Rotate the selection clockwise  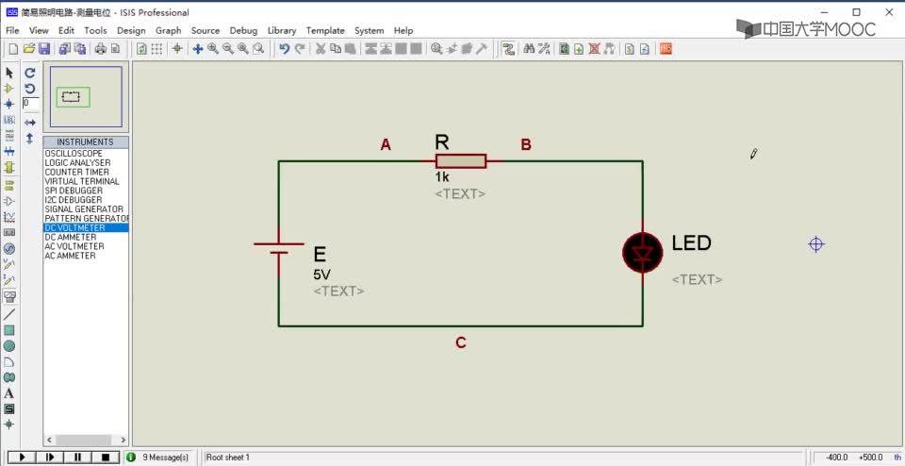coord(30,73)
